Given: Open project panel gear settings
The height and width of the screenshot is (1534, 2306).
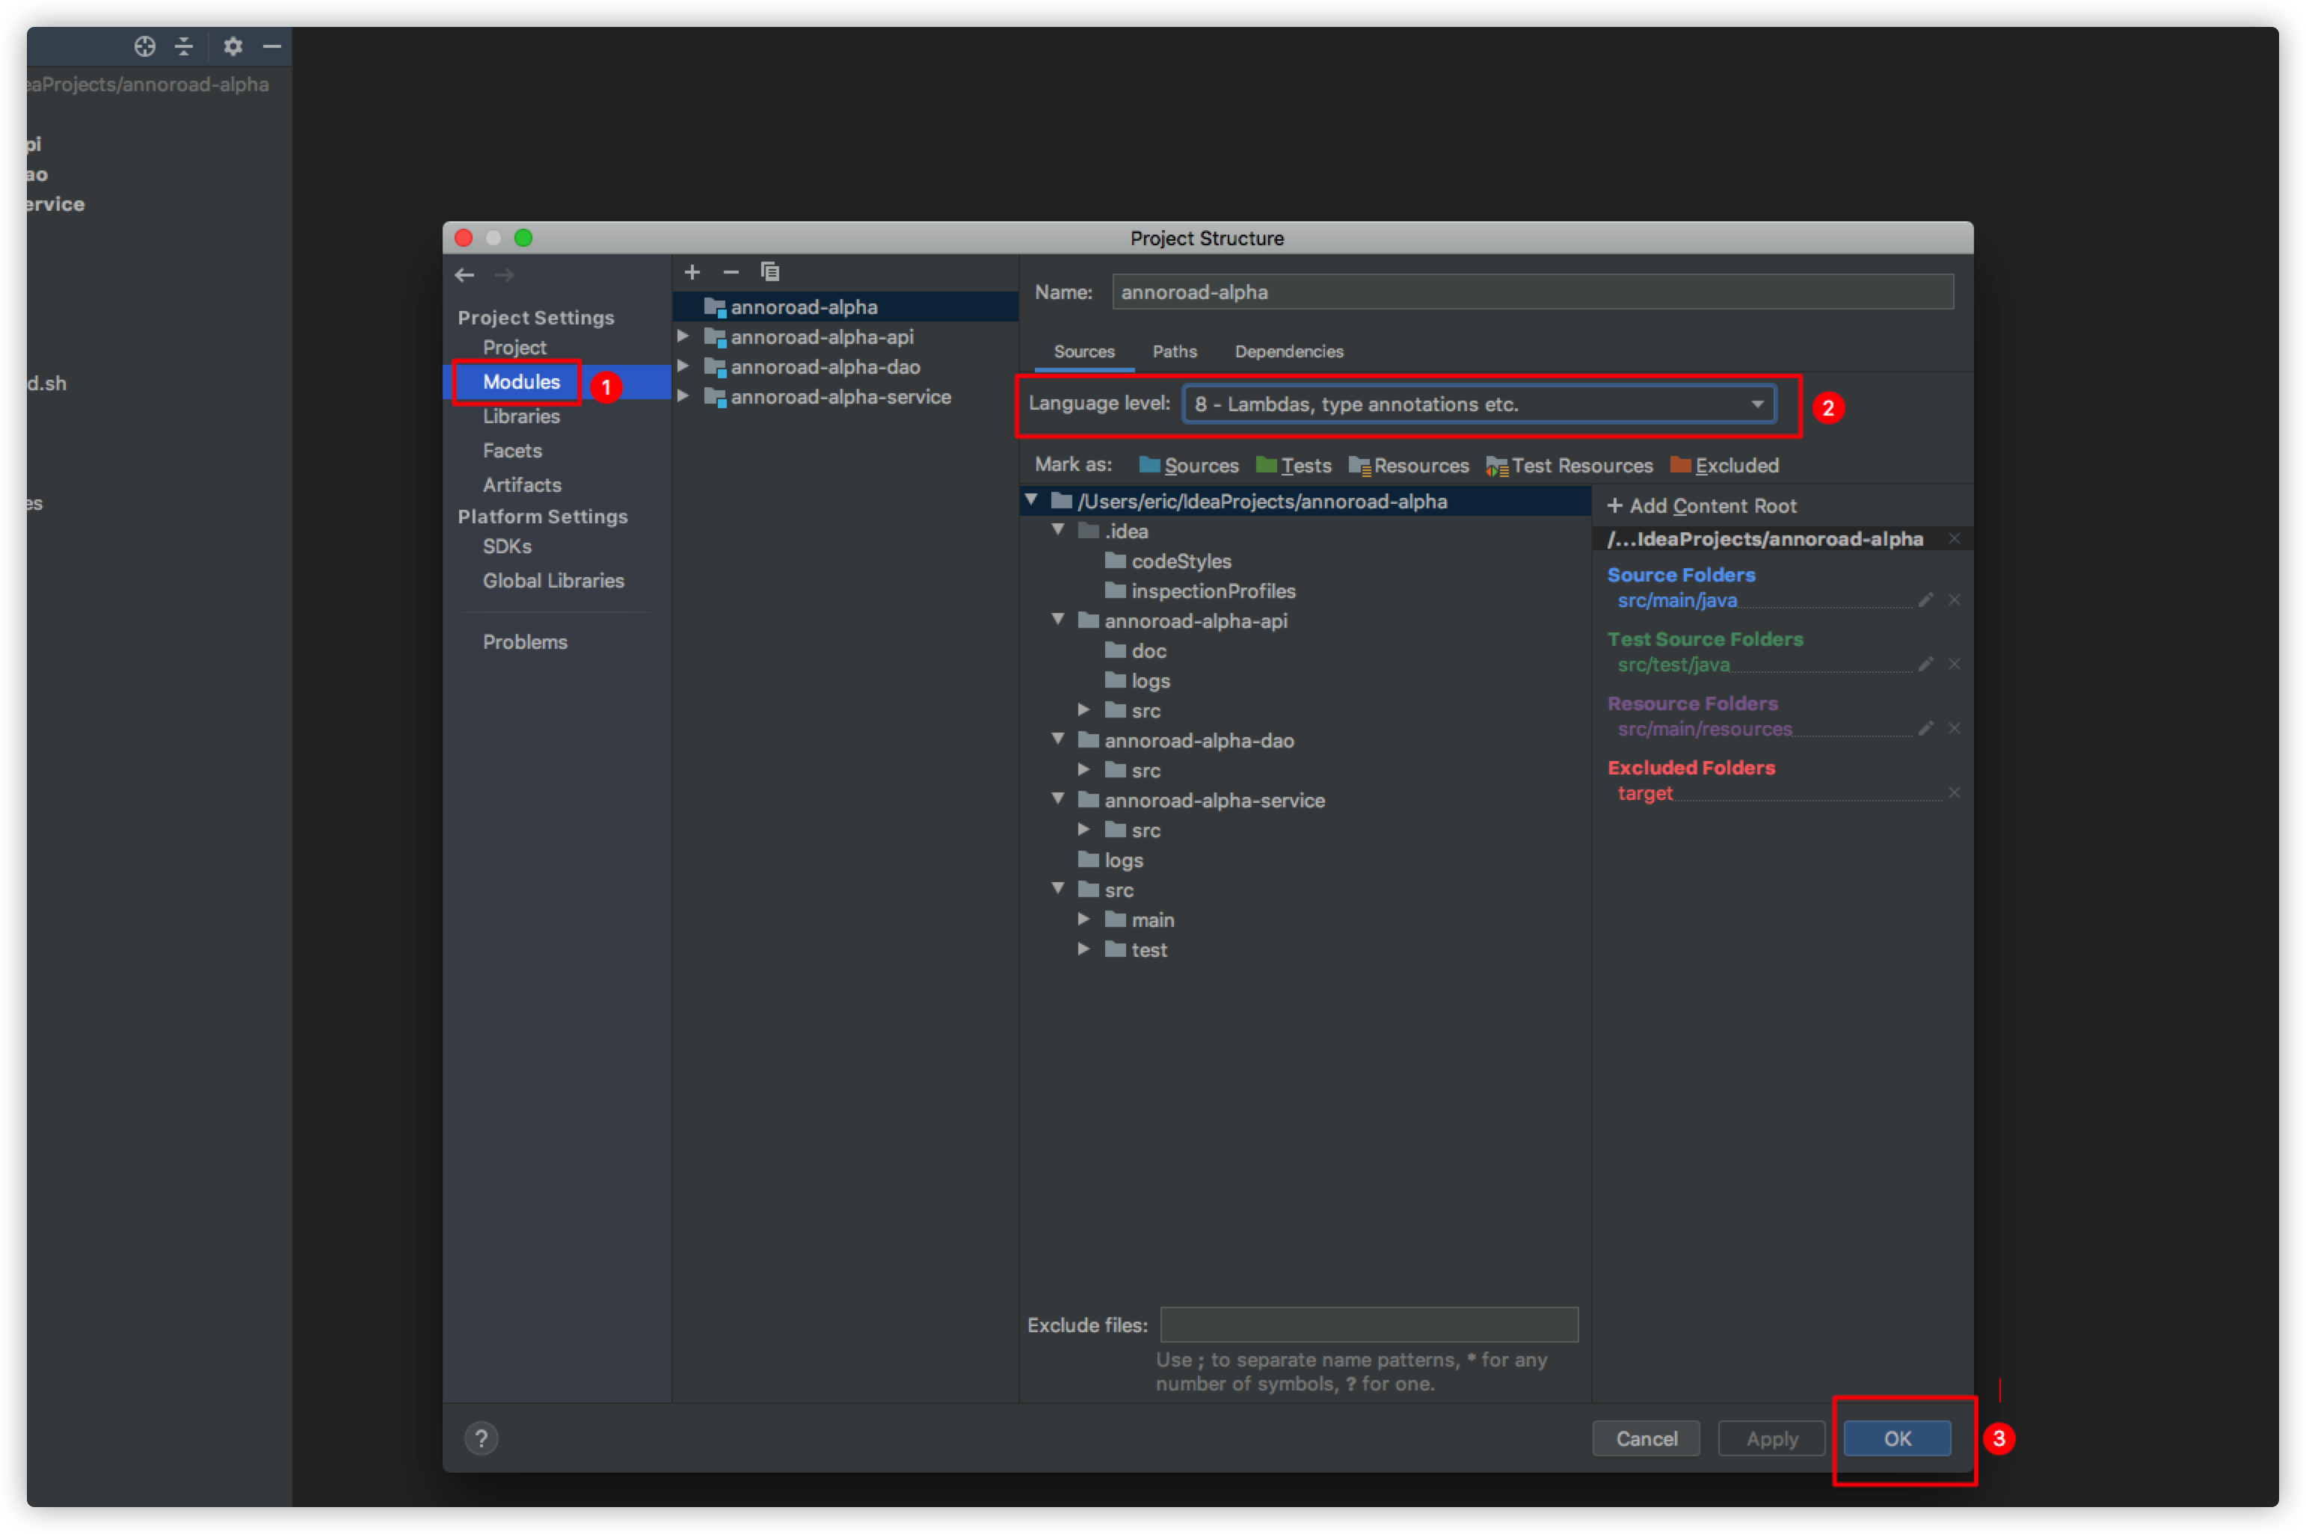Looking at the screenshot, I should point(232,46).
